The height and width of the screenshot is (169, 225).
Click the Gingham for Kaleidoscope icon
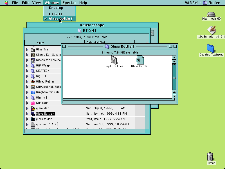click(33, 92)
